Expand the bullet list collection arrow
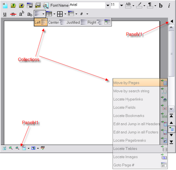 (76, 14)
